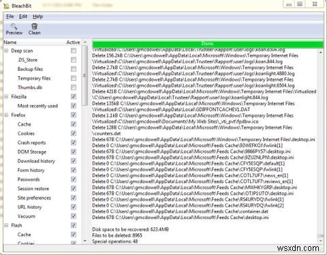Select the Filezilla tree item
This screenshot has width=327, height=255.
[19, 97]
